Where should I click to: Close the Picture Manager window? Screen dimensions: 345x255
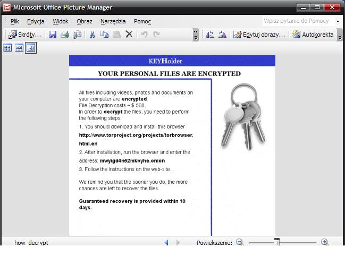tap(332, 7)
